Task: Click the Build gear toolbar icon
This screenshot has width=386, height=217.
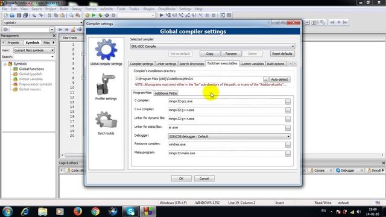Action: pos(87,15)
